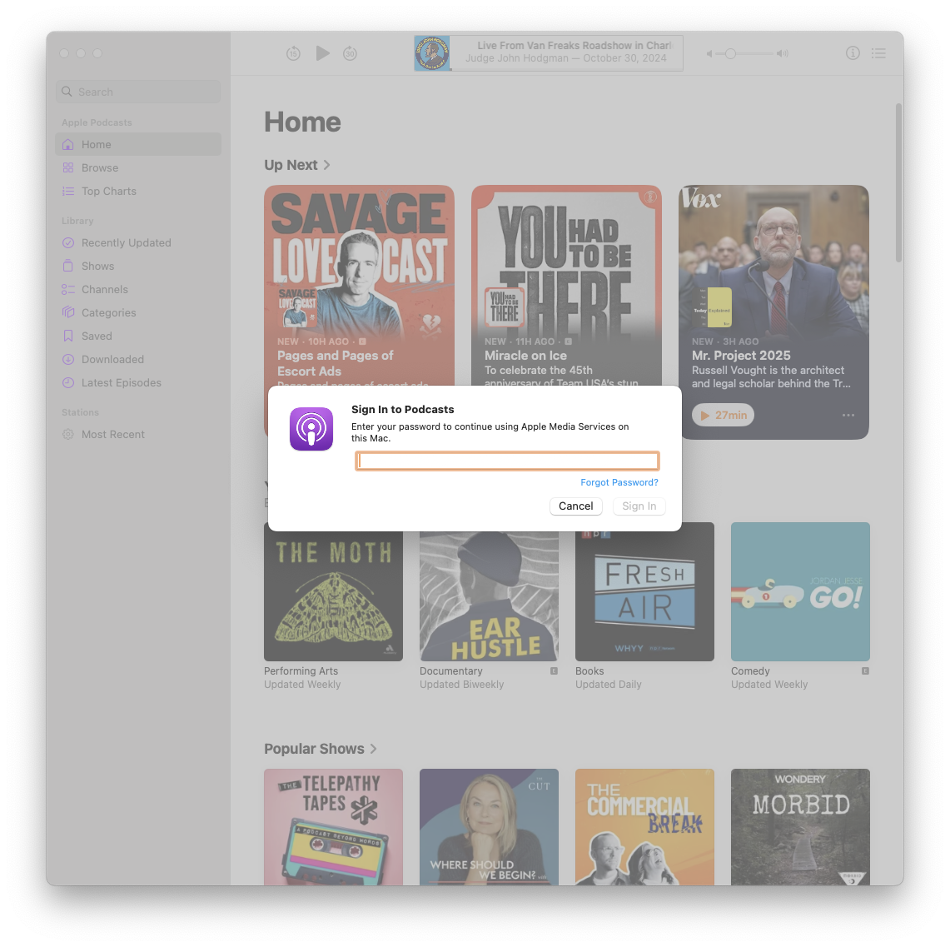
Task: Adjust the volume slider knob
Action: [x=731, y=54]
